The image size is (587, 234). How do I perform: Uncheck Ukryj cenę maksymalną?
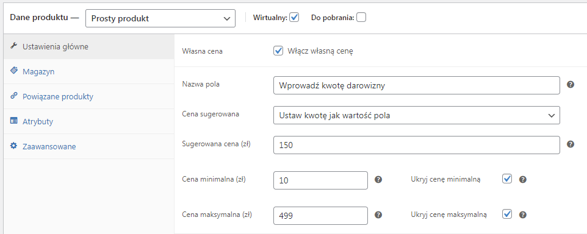[x=507, y=214]
